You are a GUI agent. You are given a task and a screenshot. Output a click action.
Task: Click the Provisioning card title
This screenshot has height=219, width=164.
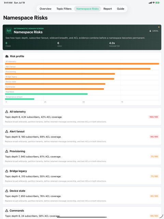(x=17, y=151)
